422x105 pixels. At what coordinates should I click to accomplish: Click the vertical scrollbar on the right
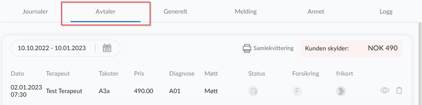point(420,64)
